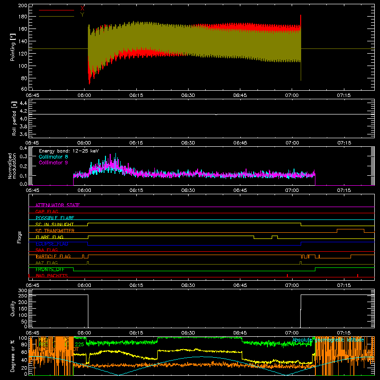The image size is (380, 380).
Task: Select the olive 'Y' legend label
Action: click(82, 15)
